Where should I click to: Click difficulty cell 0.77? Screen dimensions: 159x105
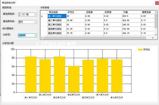tap(148, 20)
